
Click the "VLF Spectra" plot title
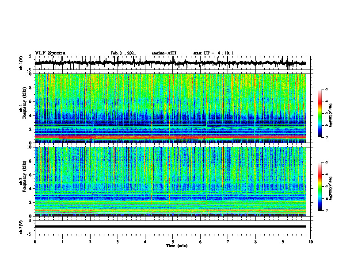coord(50,53)
